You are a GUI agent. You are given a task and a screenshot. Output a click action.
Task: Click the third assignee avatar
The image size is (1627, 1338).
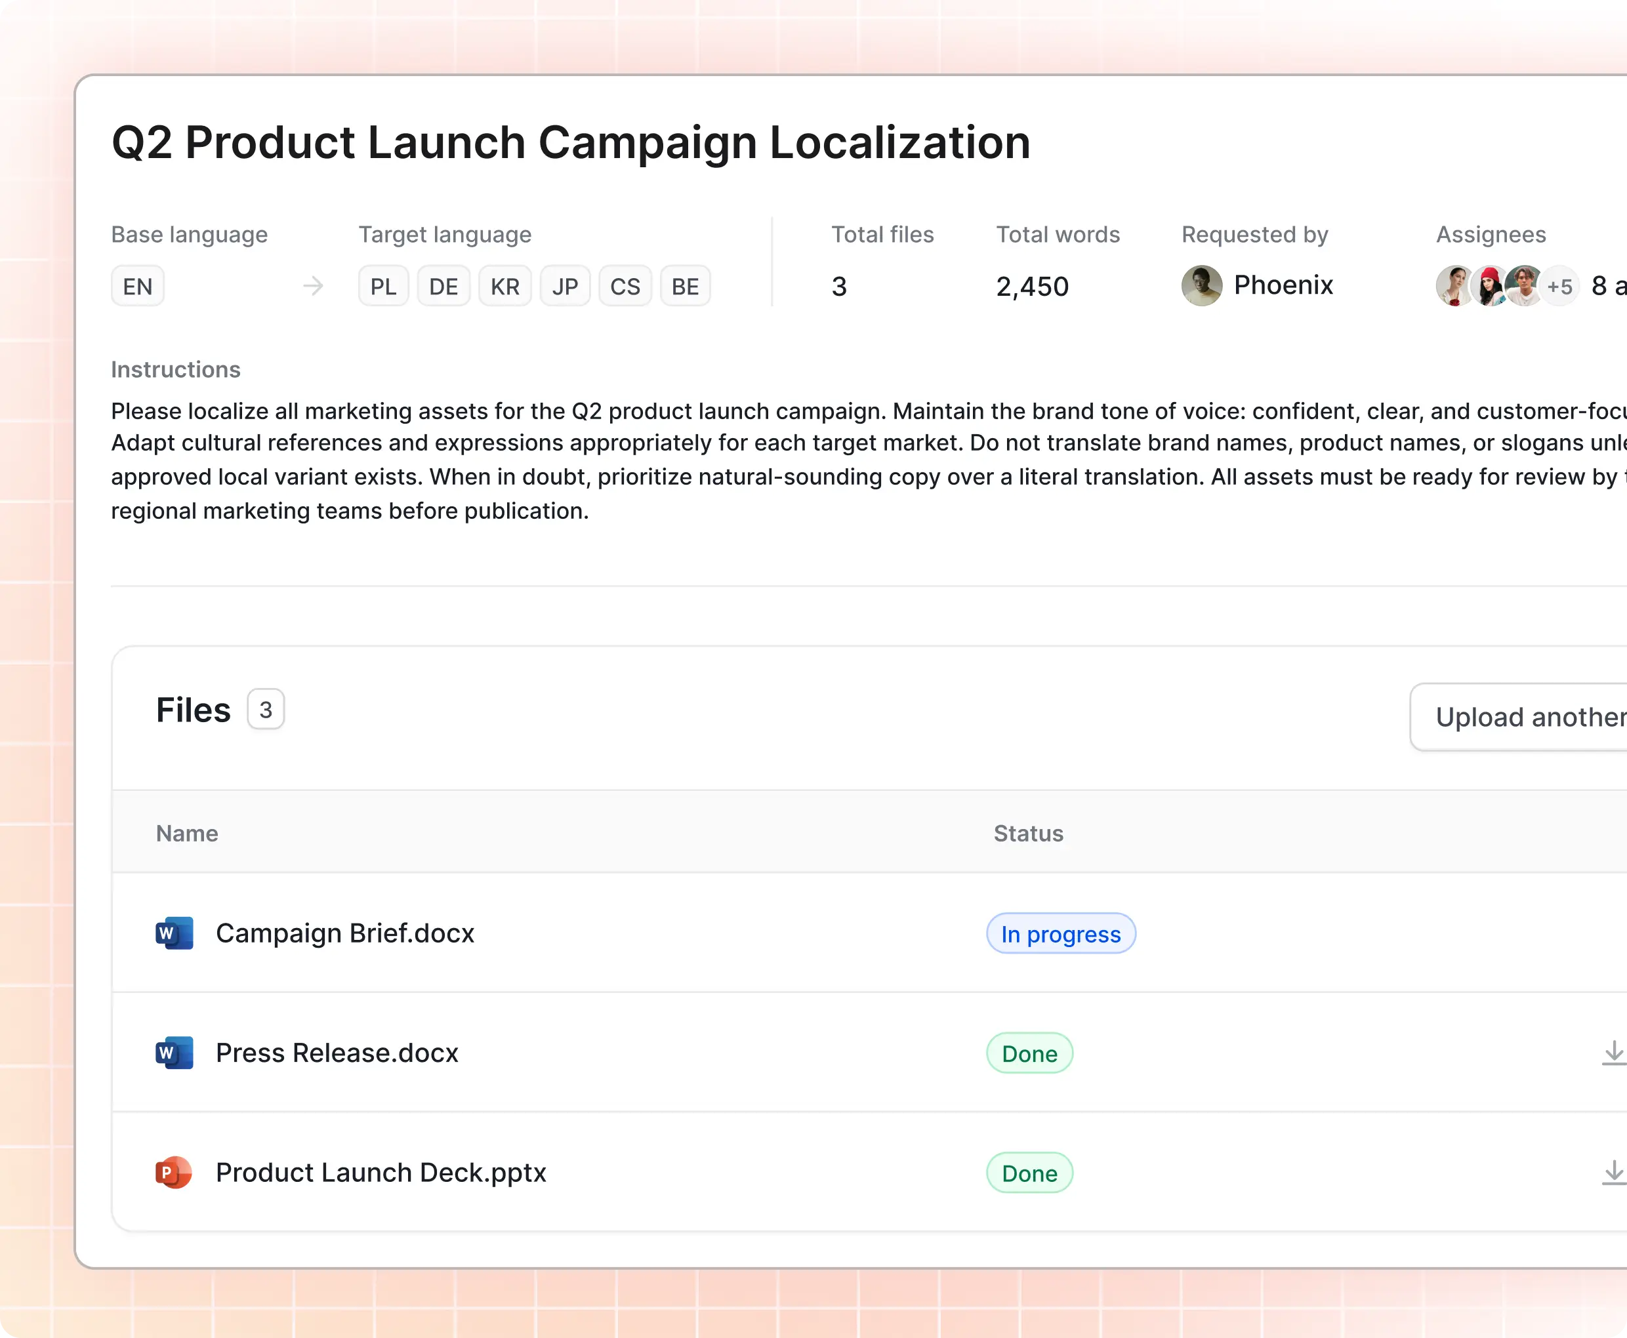(1524, 286)
